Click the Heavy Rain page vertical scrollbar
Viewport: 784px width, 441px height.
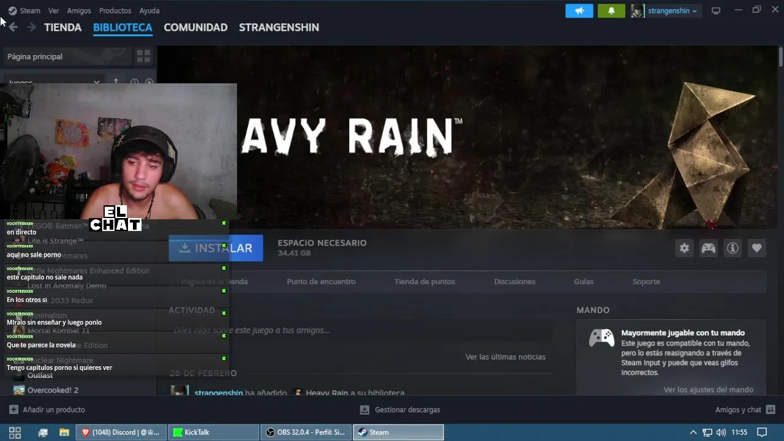click(x=780, y=56)
